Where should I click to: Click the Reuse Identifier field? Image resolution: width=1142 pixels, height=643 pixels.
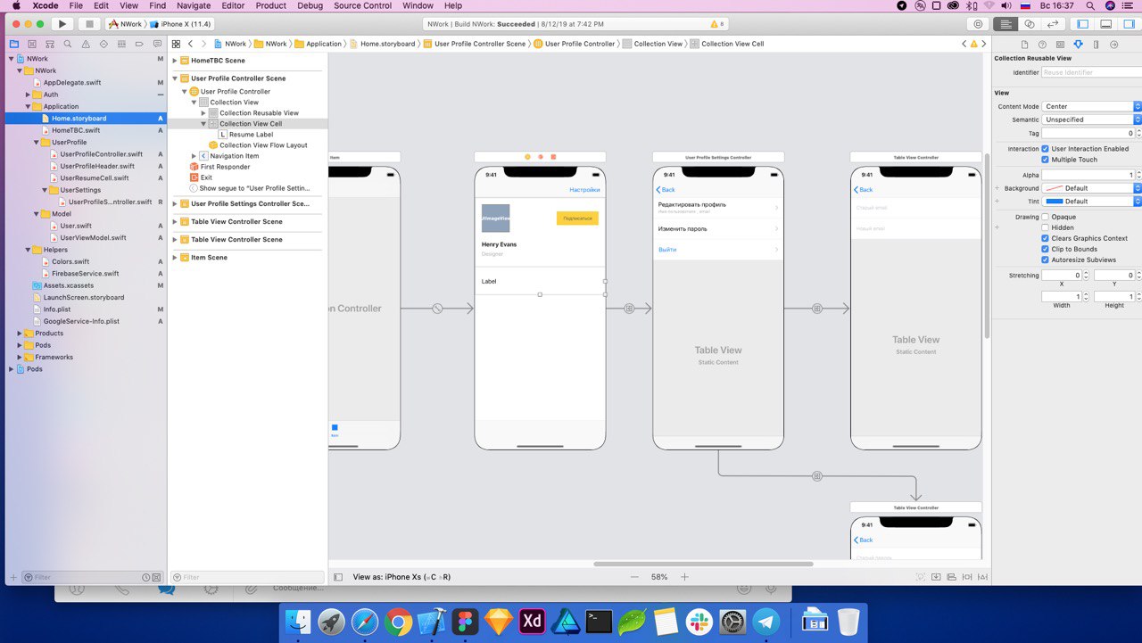1092,72
